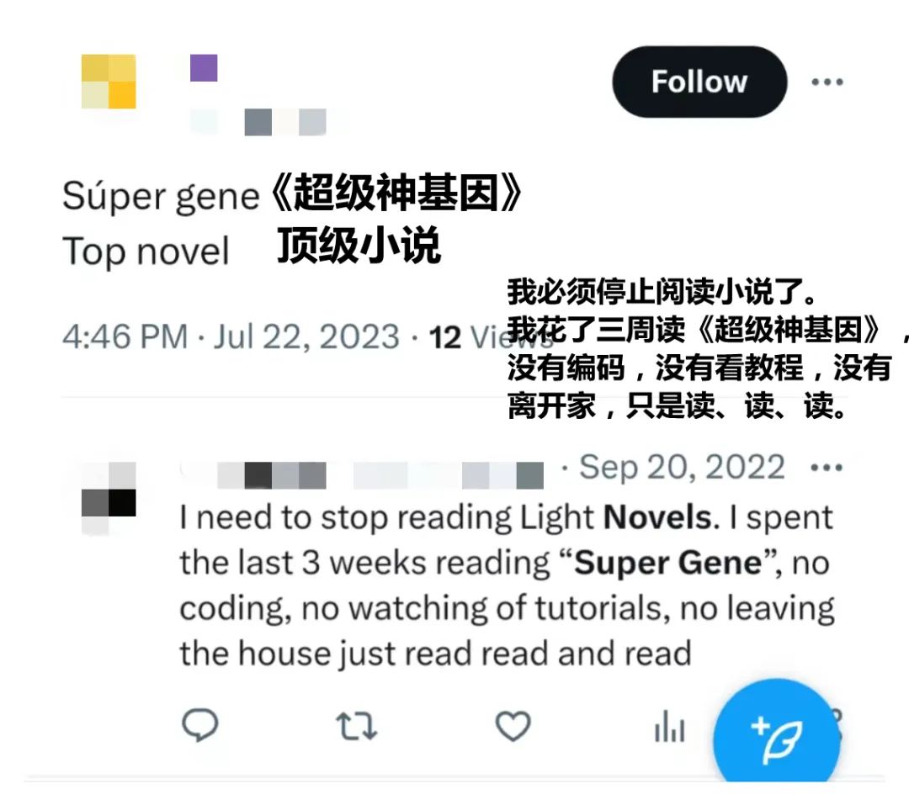Click the bold "Super Gene" text in the quoted tweet

coord(667,563)
